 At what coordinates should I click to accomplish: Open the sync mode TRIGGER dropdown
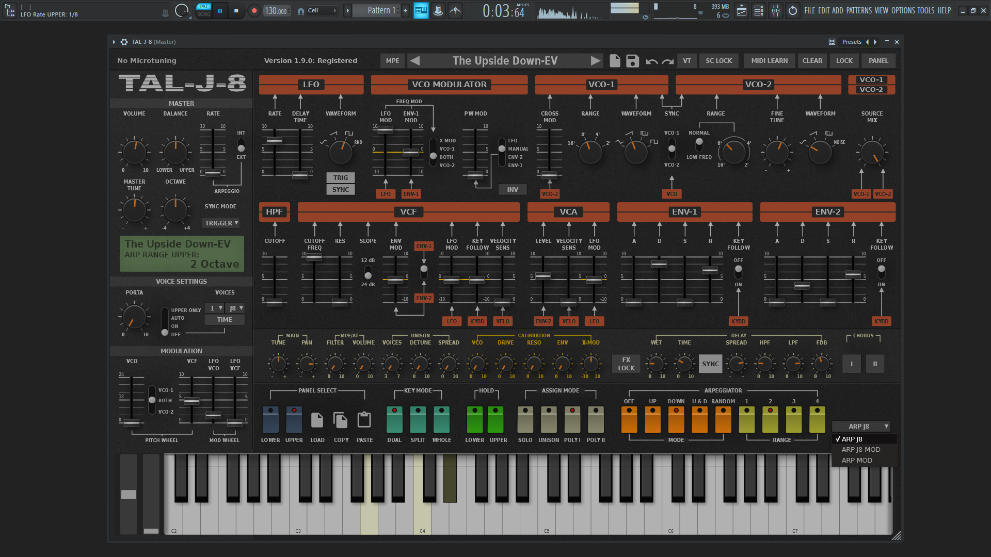(221, 223)
